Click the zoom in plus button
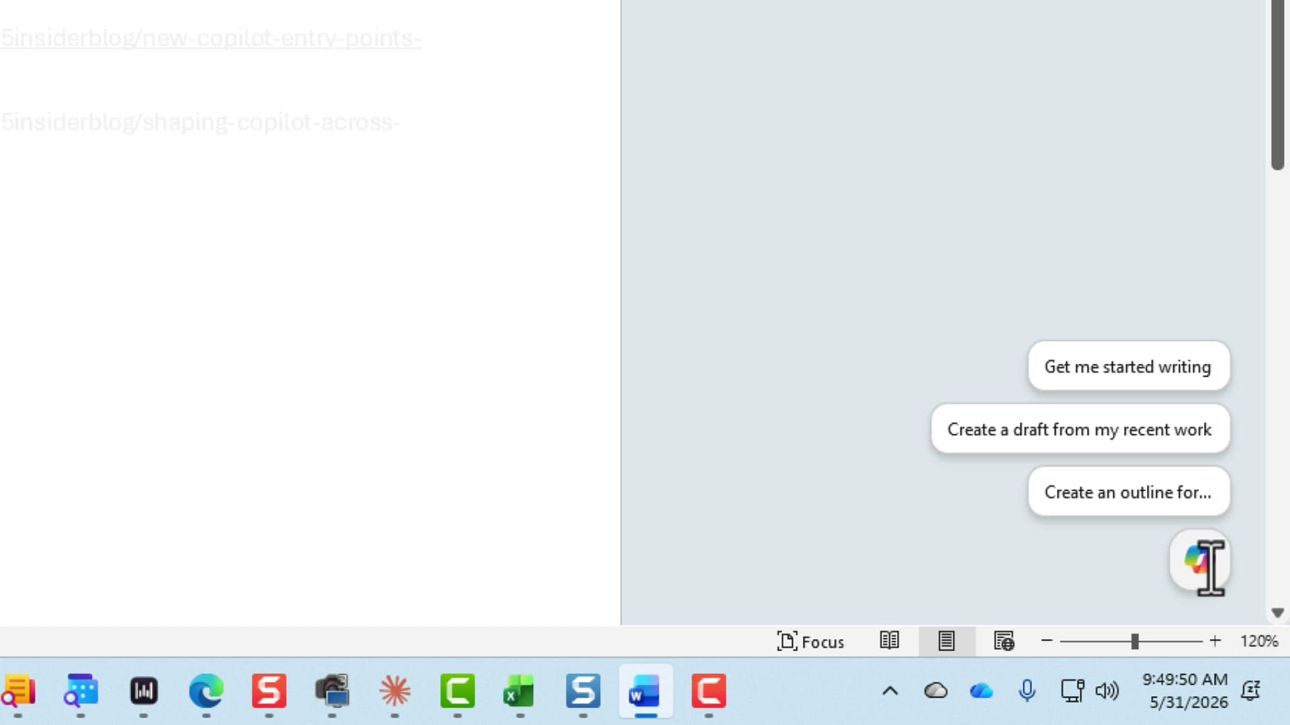The image size is (1290, 725). (x=1215, y=641)
